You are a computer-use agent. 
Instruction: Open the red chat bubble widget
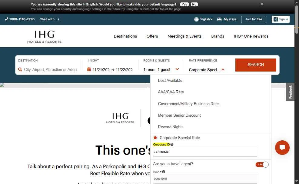pyautogui.click(x=282, y=148)
